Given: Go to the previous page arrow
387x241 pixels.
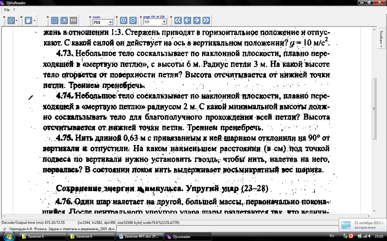Looking at the screenshot, I should point(187,20).
